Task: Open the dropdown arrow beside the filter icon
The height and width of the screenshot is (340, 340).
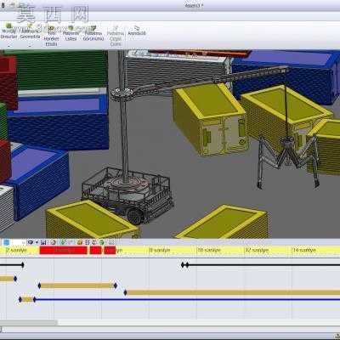Action: 37,242
